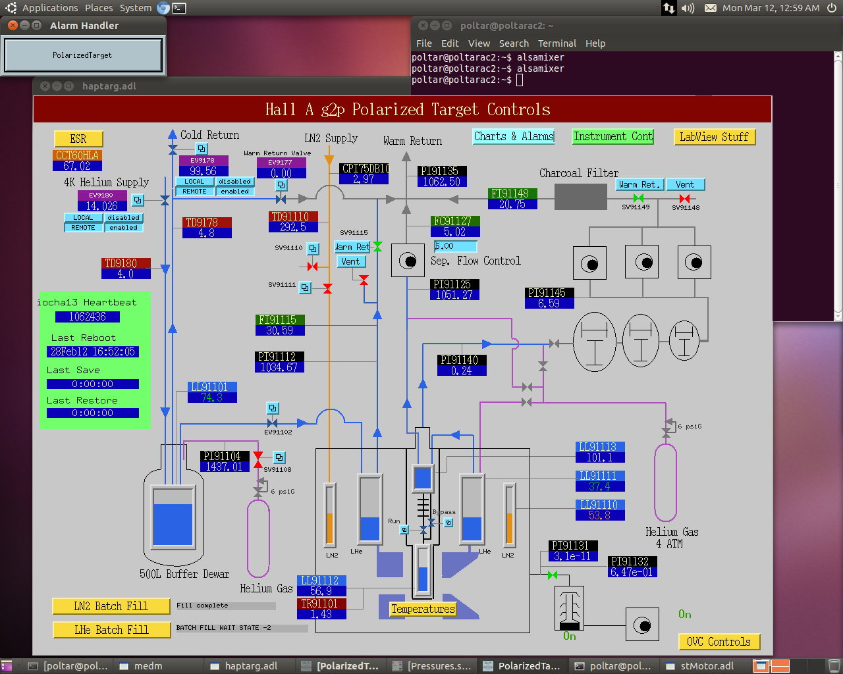Click OVC pump symbol near On label

(642, 625)
